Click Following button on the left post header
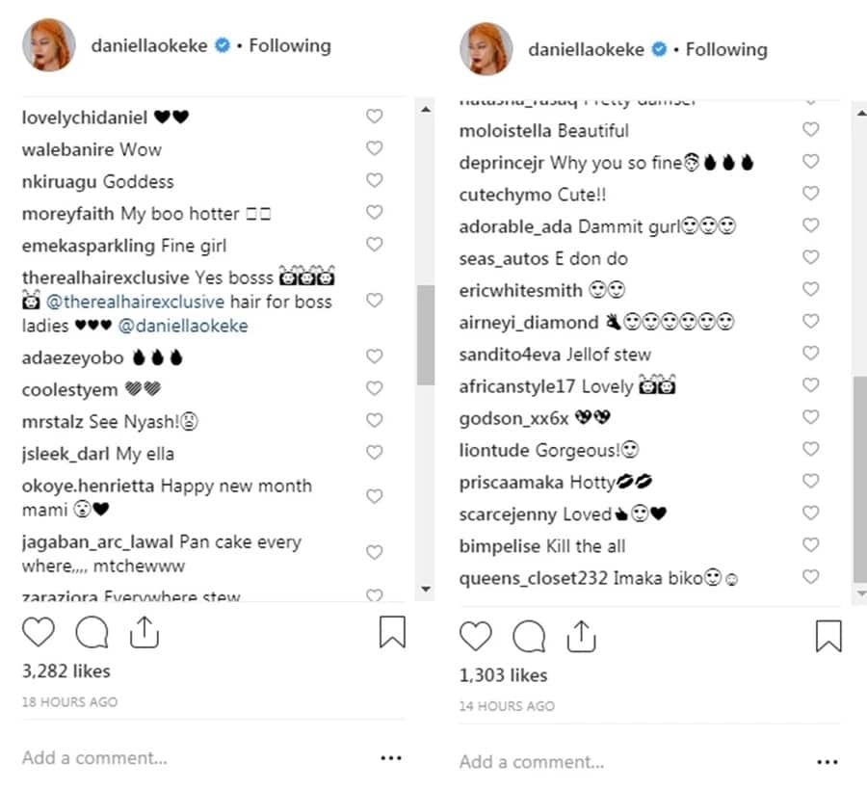Viewport: 867px width, 790px height. [x=289, y=45]
